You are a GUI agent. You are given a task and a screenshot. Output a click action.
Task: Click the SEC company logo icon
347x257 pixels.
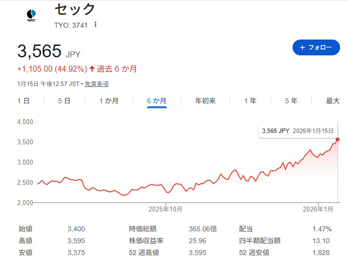point(31,15)
